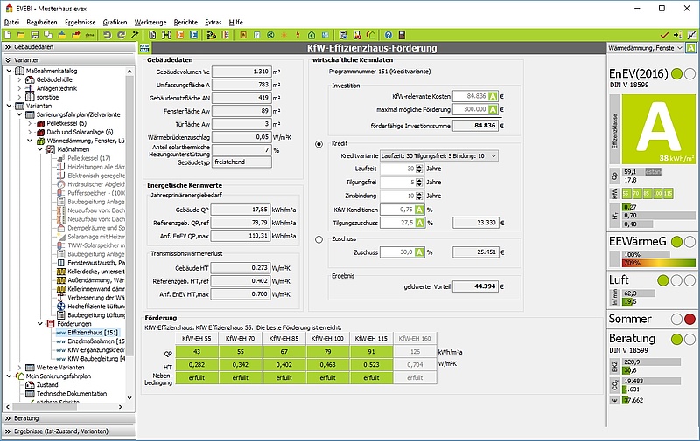Select Einzelmaßnahmen under Förderungen

(x=93, y=341)
